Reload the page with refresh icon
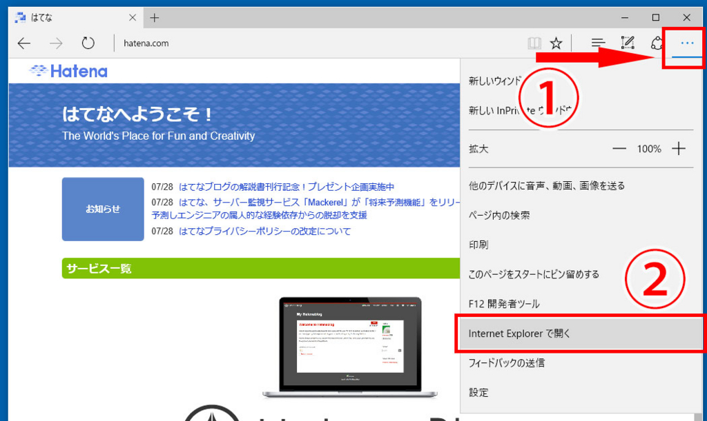The height and width of the screenshot is (421, 707). [88, 43]
